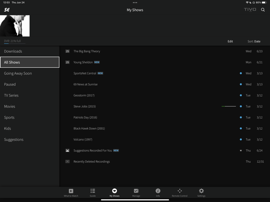Tap the three-dot multitasking menu
This screenshot has width=270, height=202.
coord(135,3)
